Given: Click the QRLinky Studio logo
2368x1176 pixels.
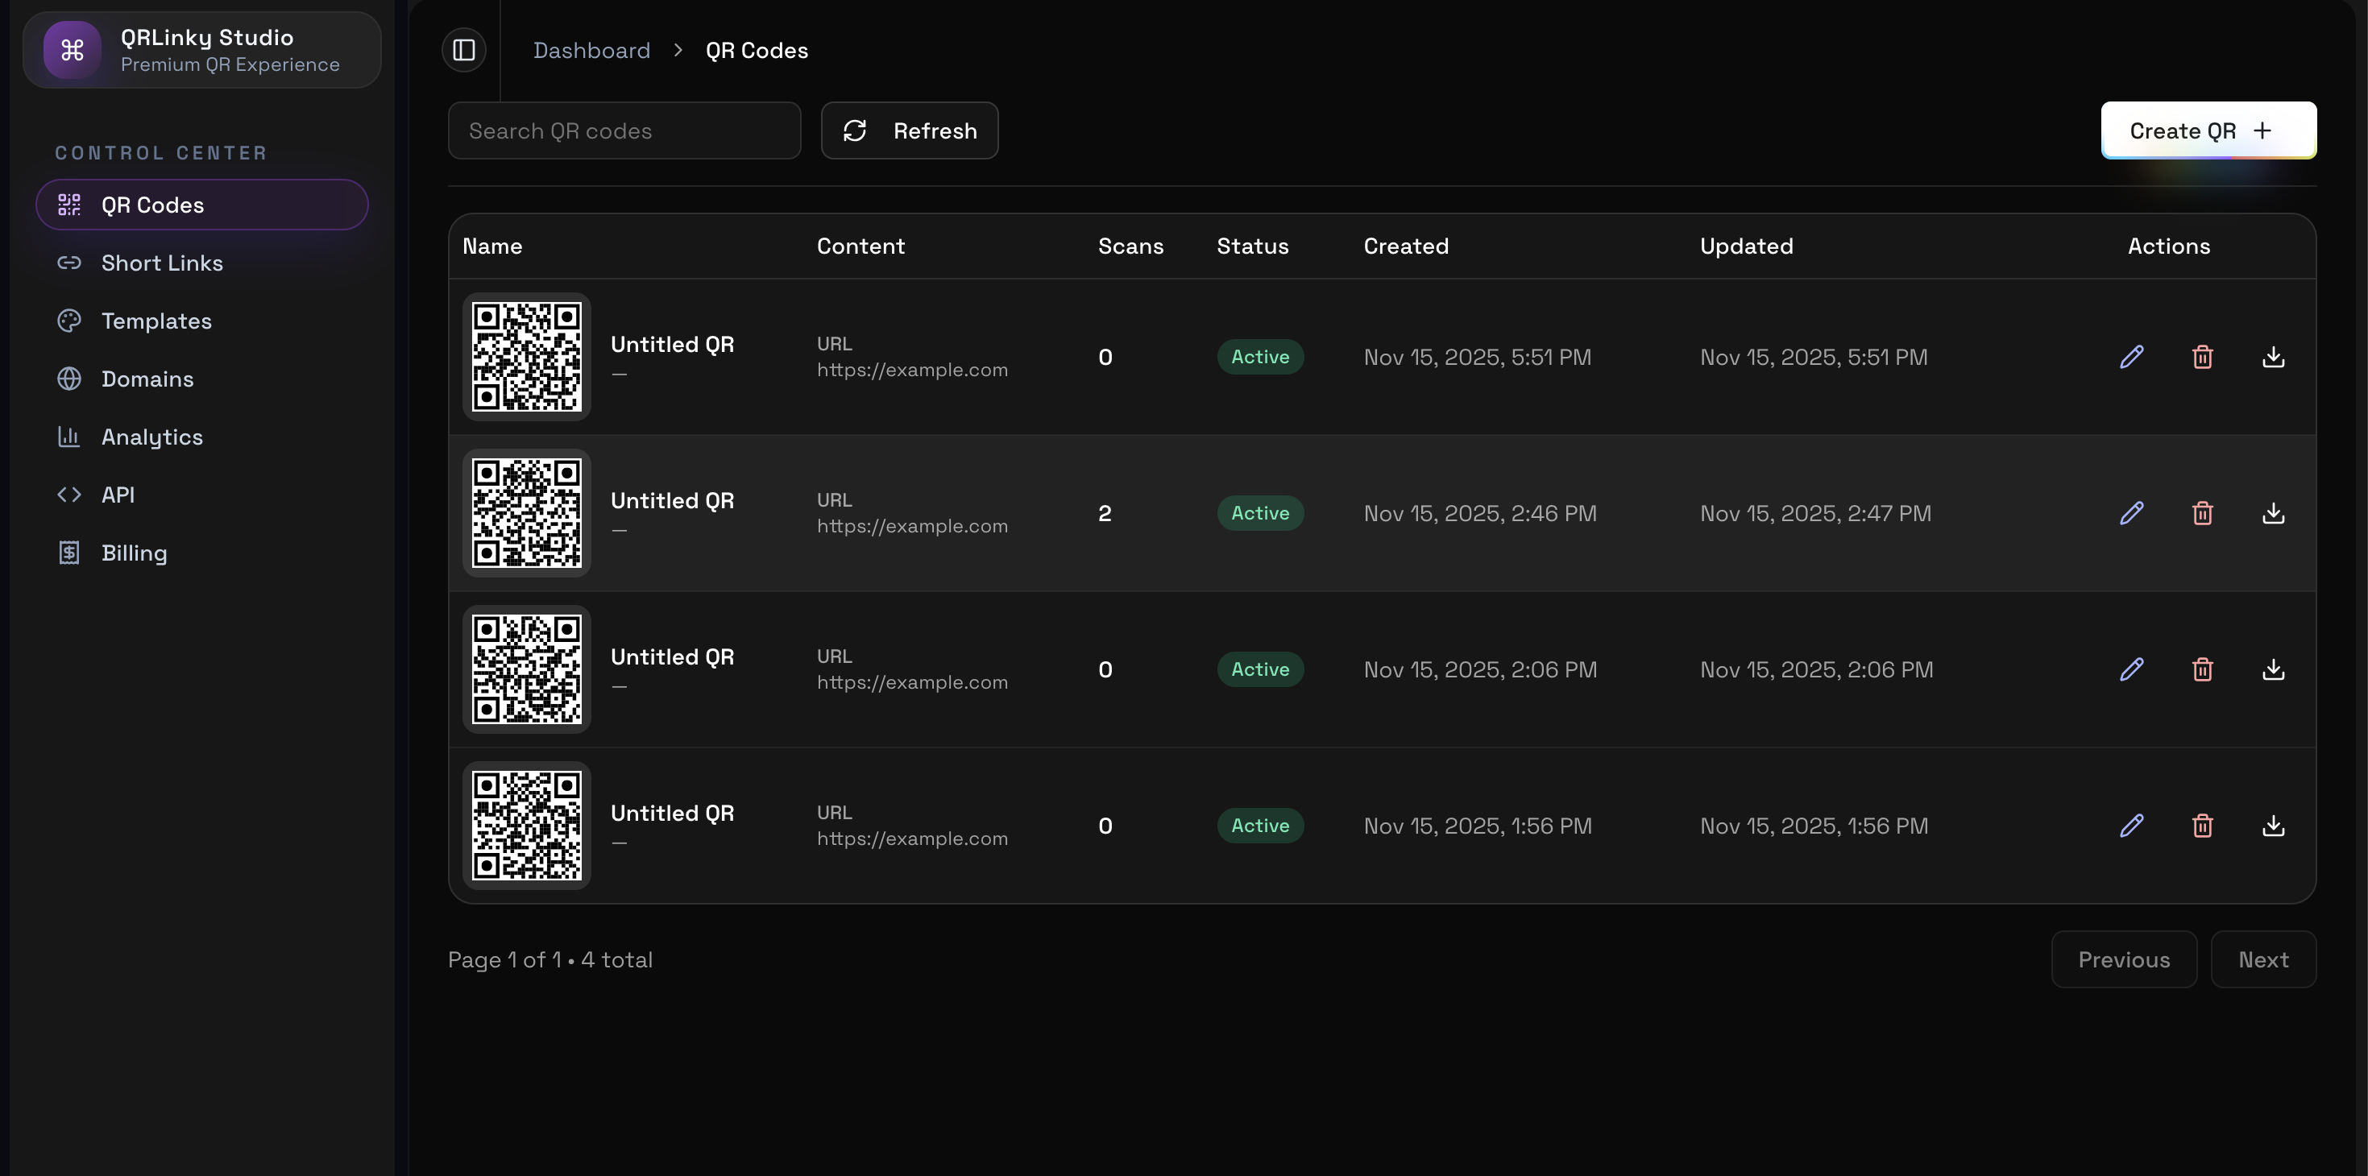Looking at the screenshot, I should (x=201, y=50).
